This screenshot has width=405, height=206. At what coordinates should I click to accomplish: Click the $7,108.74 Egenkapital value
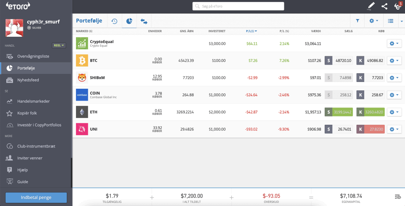[351, 196]
